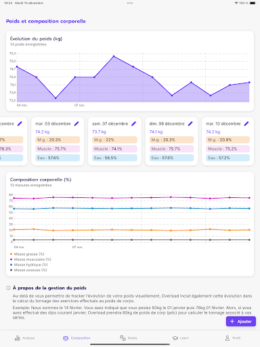This screenshot has width=260, height=347.
Task: Toggle Masse osseuse (%) legend entry
Action: point(28,270)
